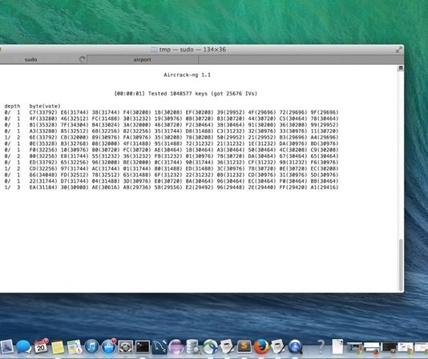Click the question mark Dock icon
This screenshot has height=359, width=428.
point(321,347)
